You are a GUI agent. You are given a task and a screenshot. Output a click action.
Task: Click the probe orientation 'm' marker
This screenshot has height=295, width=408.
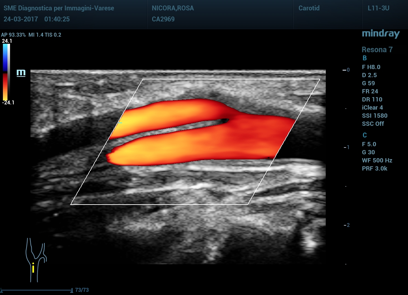[21, 73]
